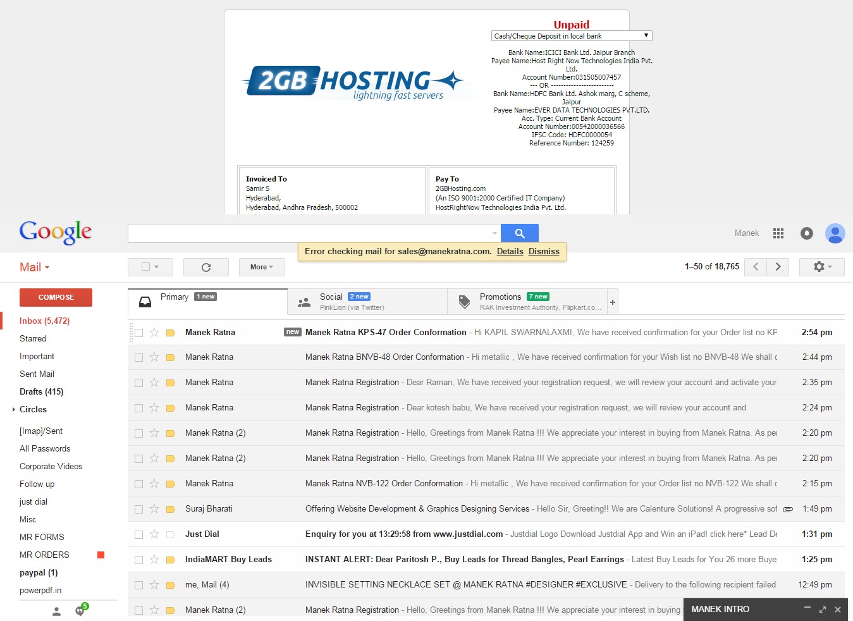853x621 pixels.
Task: Open the select-all options arrow
Action: pyautogui.click(x=157, y=267)
